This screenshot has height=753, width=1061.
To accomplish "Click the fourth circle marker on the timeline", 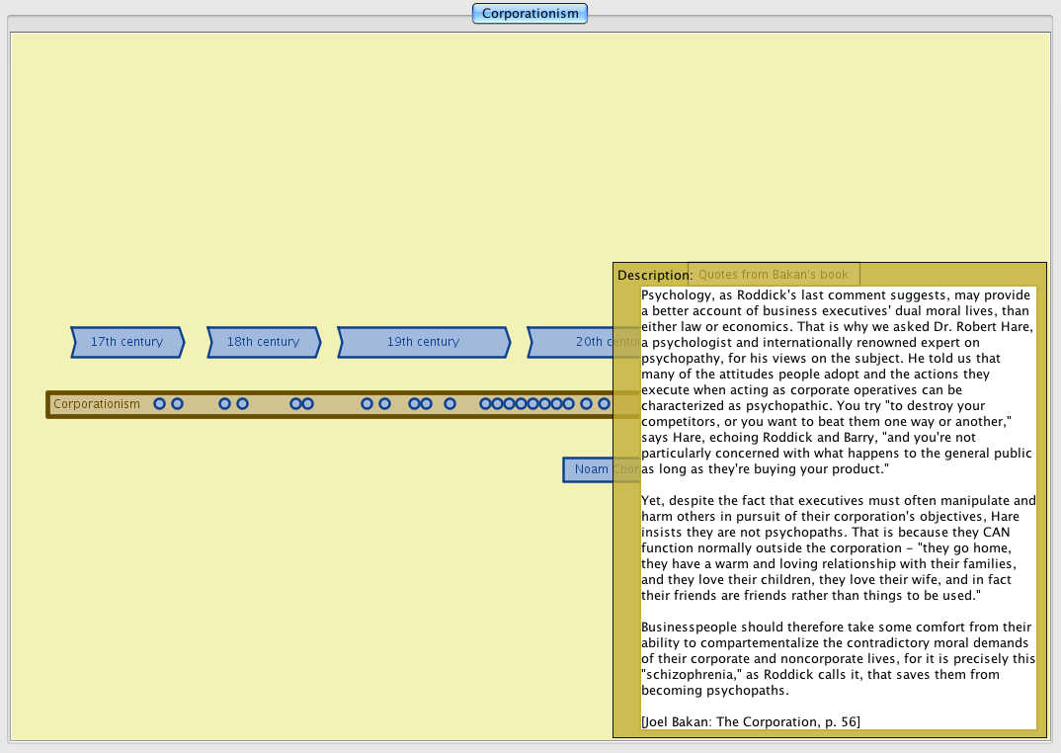I will coord(243,404).
